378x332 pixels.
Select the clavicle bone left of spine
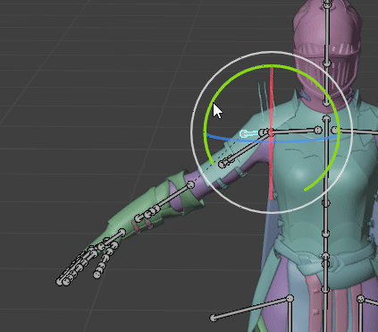(294, 131)
